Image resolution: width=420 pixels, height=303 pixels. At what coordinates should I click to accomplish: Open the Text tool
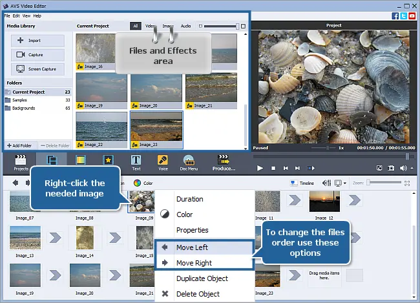[136, 162]
